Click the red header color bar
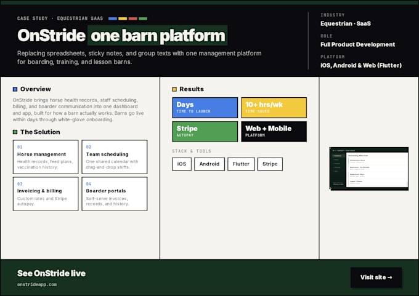 (133, 18)
